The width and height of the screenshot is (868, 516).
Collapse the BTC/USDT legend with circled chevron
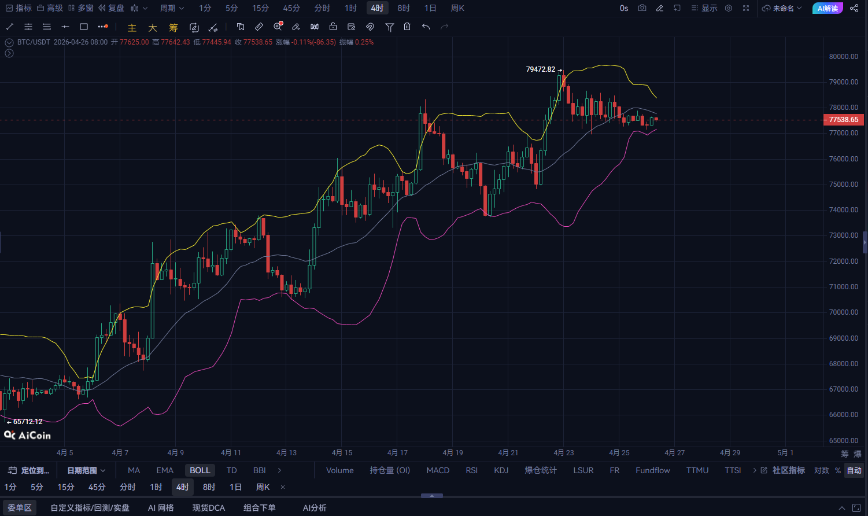click(9, 42)
